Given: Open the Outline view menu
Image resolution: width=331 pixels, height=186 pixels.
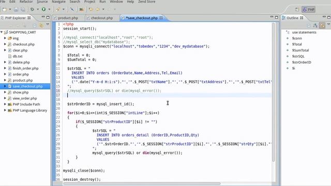Looking at the screenshot, I should (x=329, y=24).
